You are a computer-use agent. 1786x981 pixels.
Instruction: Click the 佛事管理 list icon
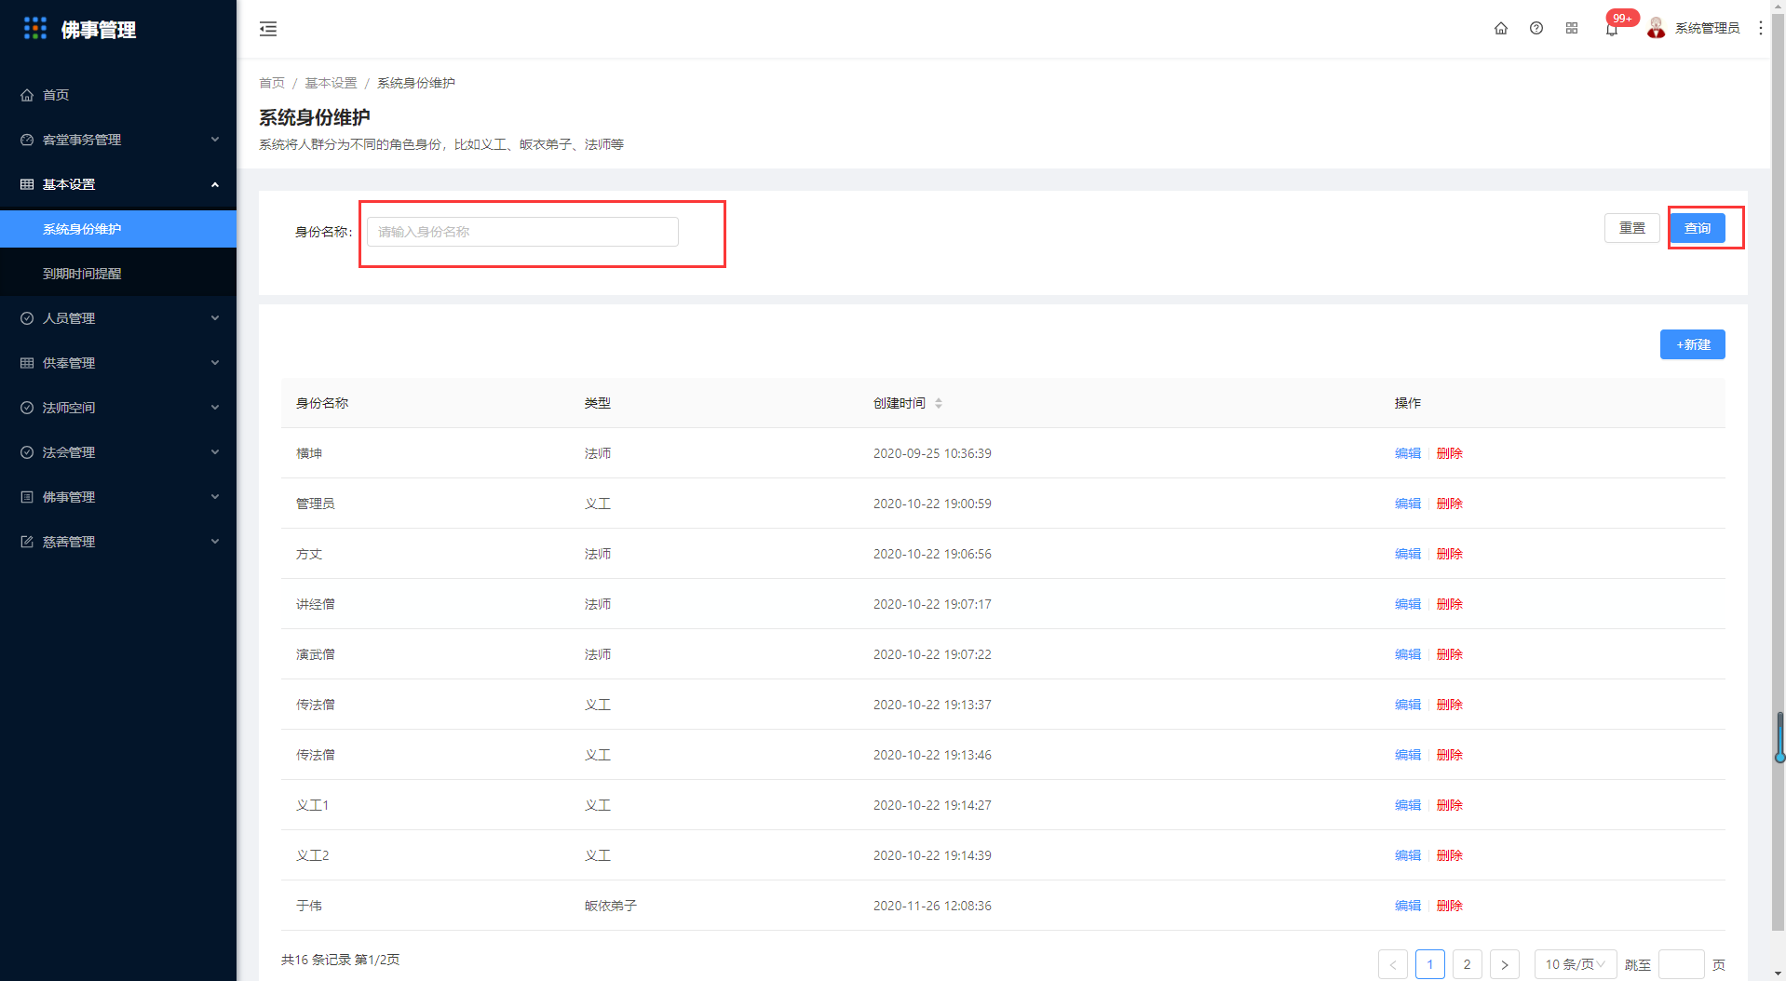tap(27, 497)
